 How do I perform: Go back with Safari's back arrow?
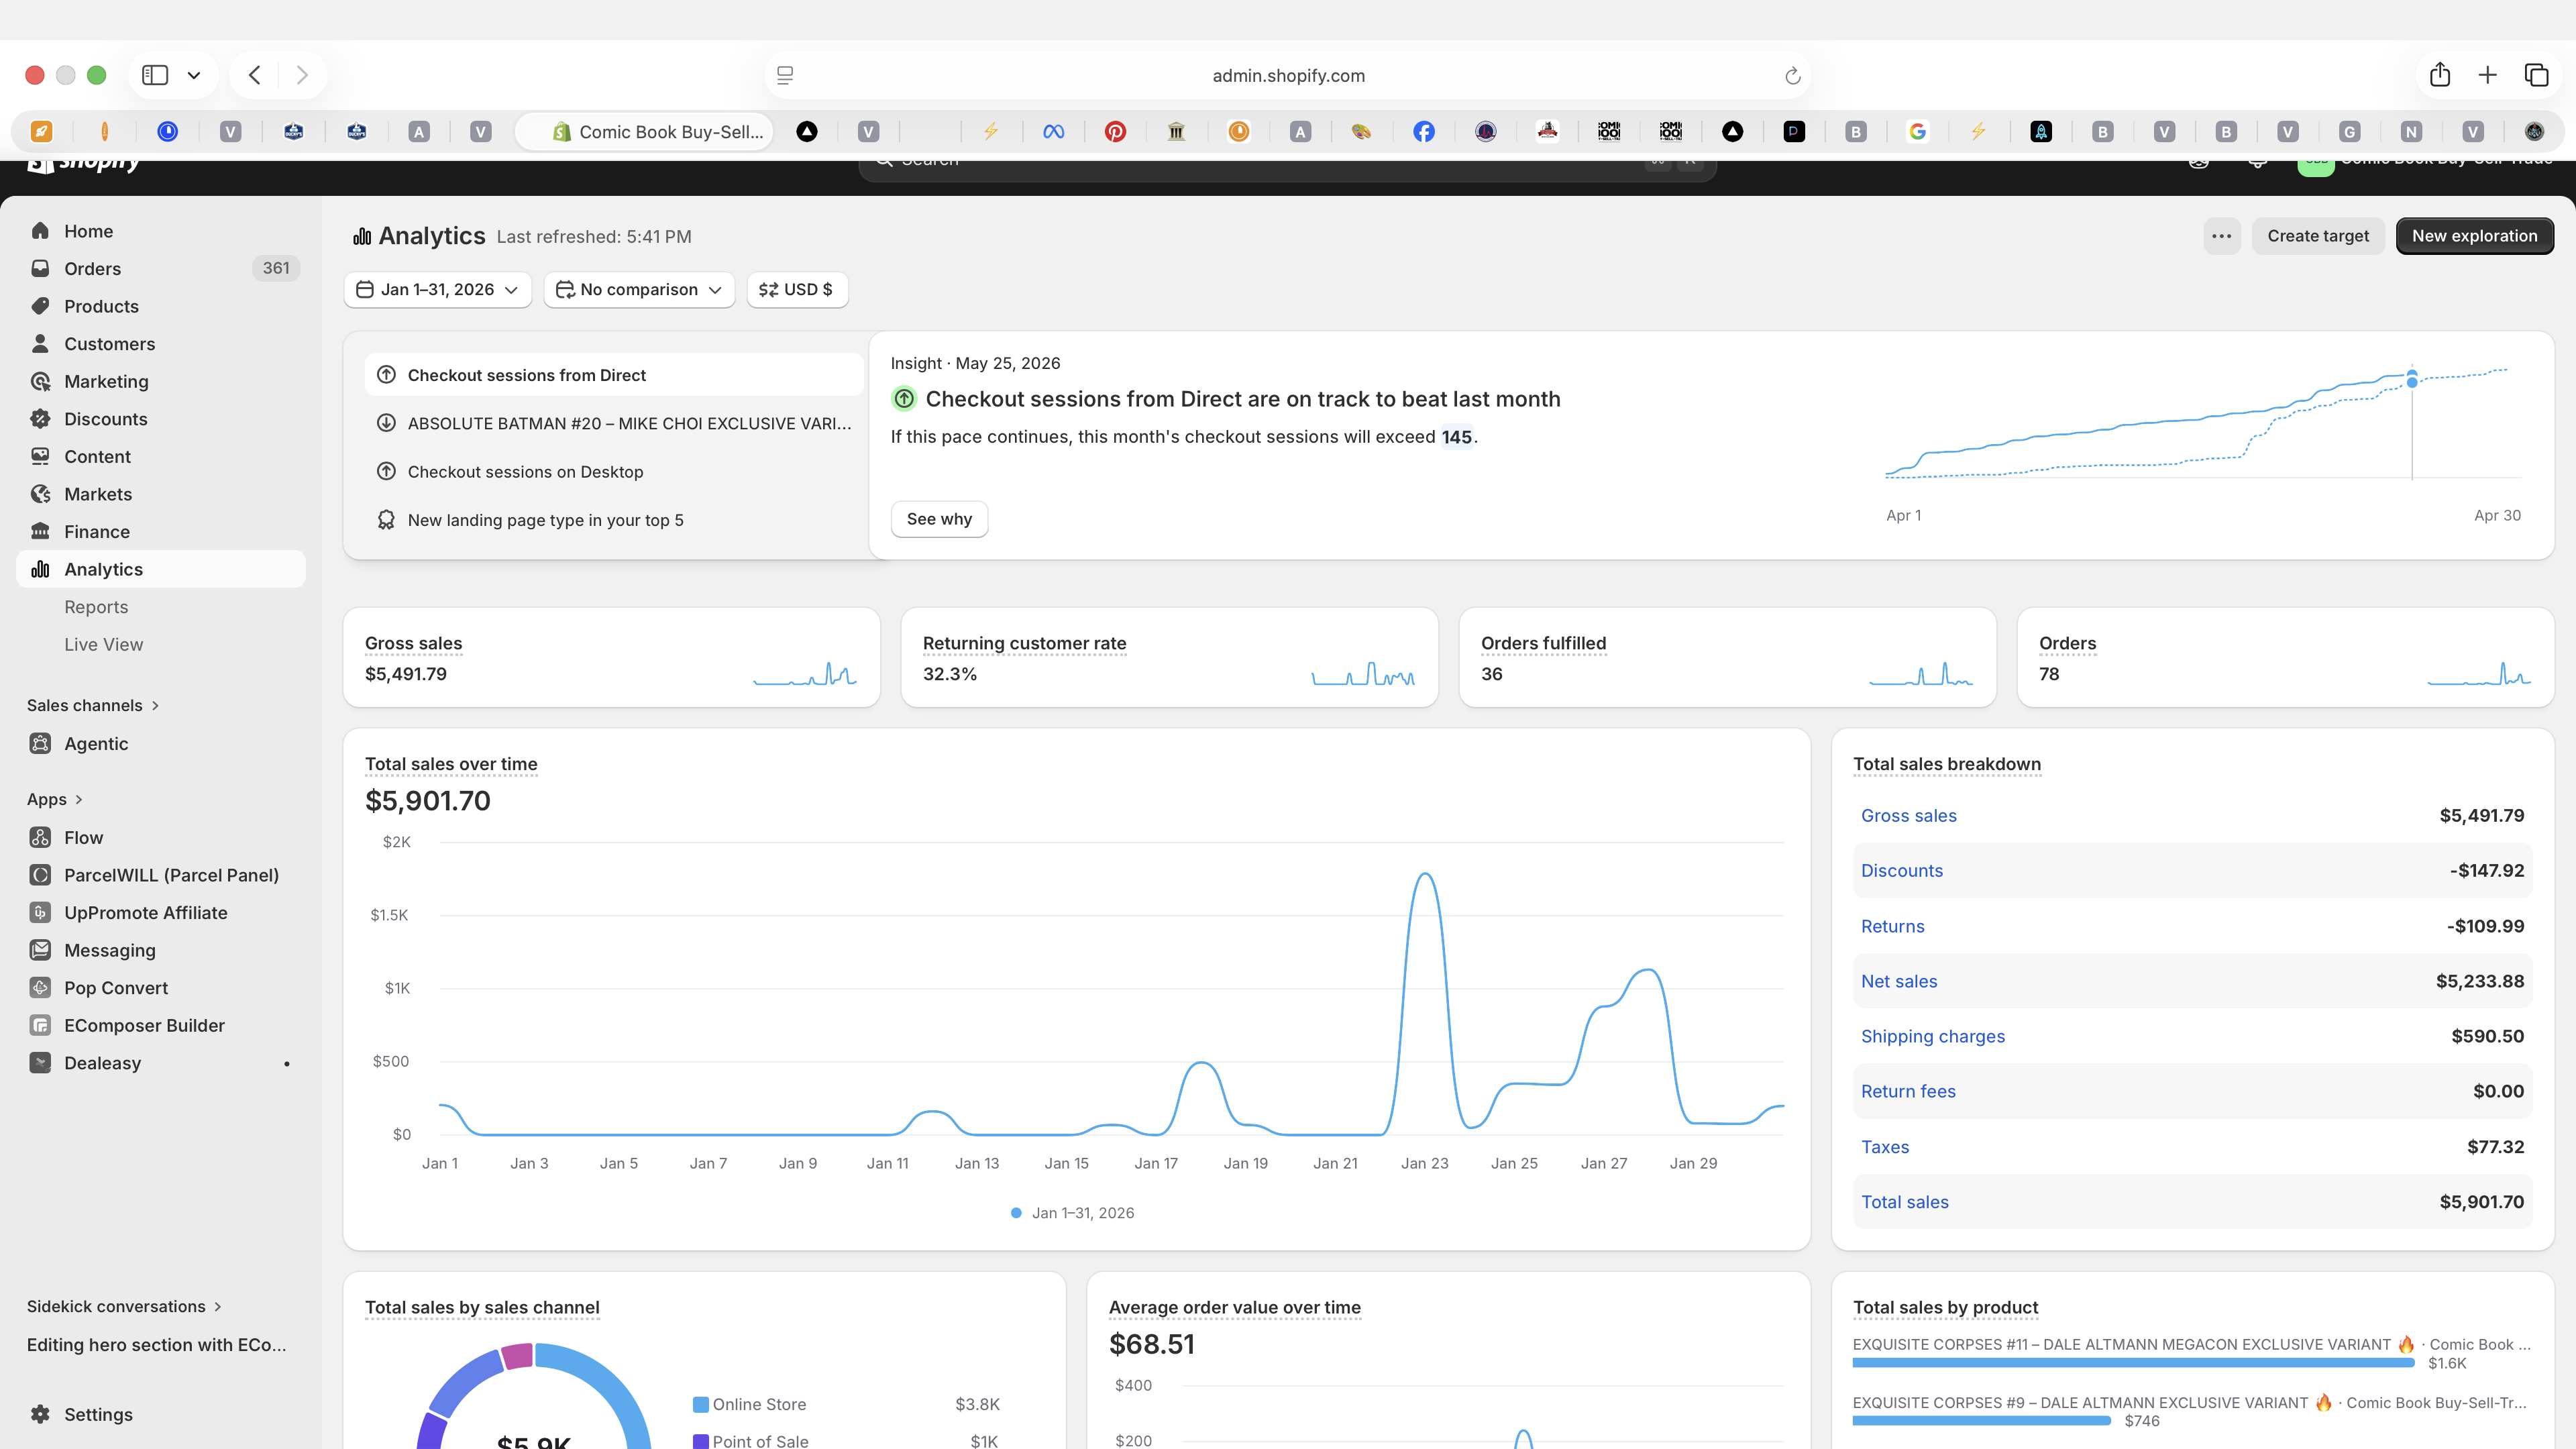click(x=255, y=75)
